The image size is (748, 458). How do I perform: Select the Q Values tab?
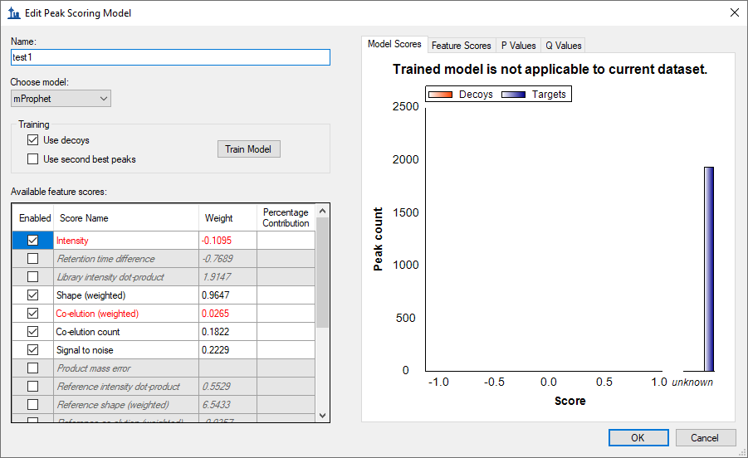tap(563, 46)
